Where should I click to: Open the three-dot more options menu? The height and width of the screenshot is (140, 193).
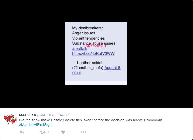83,132
